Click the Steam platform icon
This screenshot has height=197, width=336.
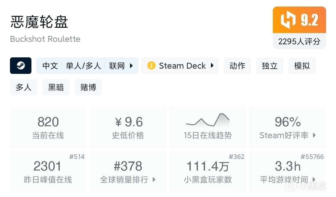tap(21, 66)
